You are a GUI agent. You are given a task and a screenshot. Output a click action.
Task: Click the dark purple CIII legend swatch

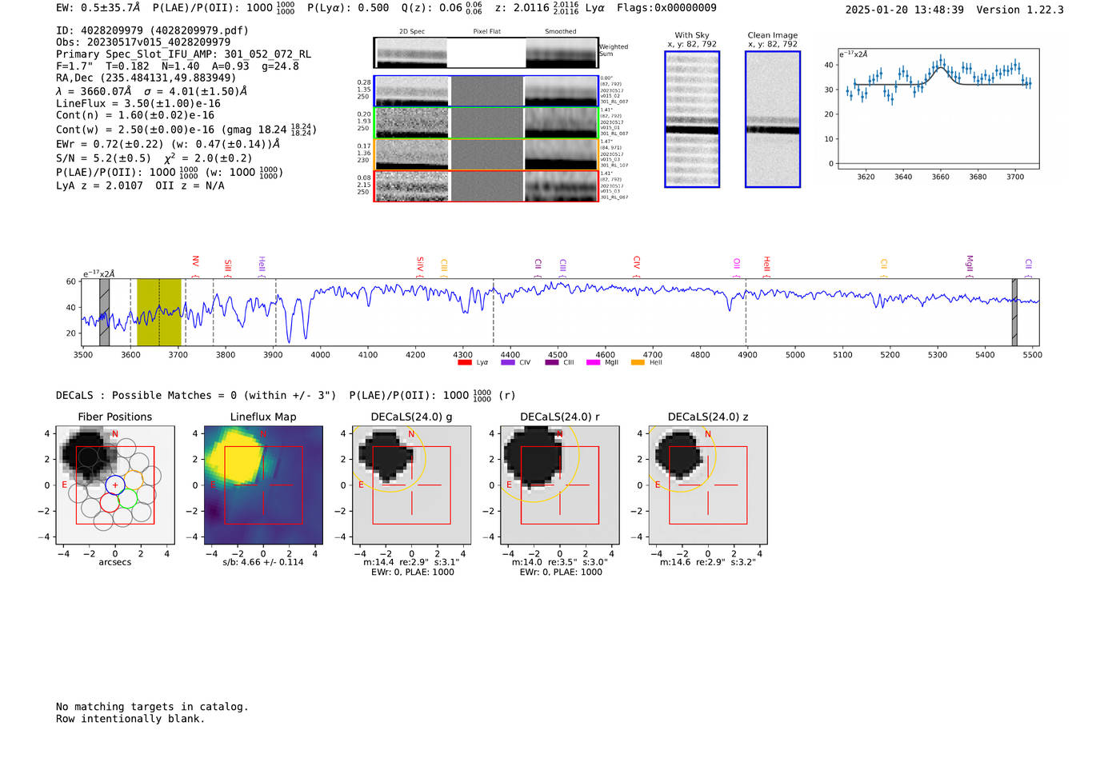tap(552, 362)
